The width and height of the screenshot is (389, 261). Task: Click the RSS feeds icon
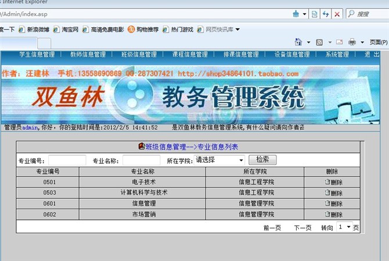[x=319, y=42]
